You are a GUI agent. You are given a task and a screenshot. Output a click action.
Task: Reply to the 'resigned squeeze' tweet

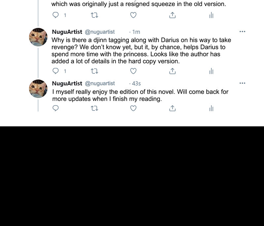pos(56,15)
